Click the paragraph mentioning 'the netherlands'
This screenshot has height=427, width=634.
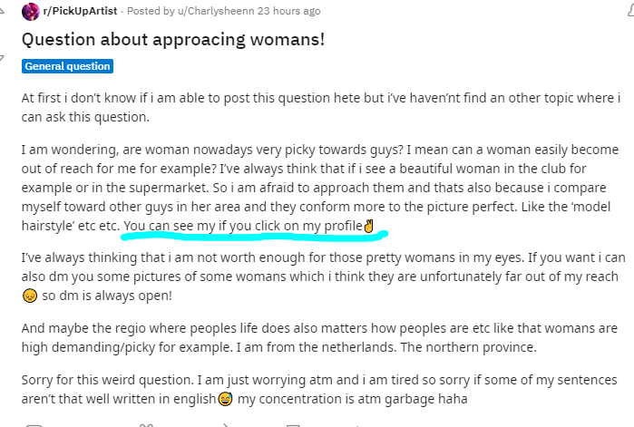(x=319, y=338)
